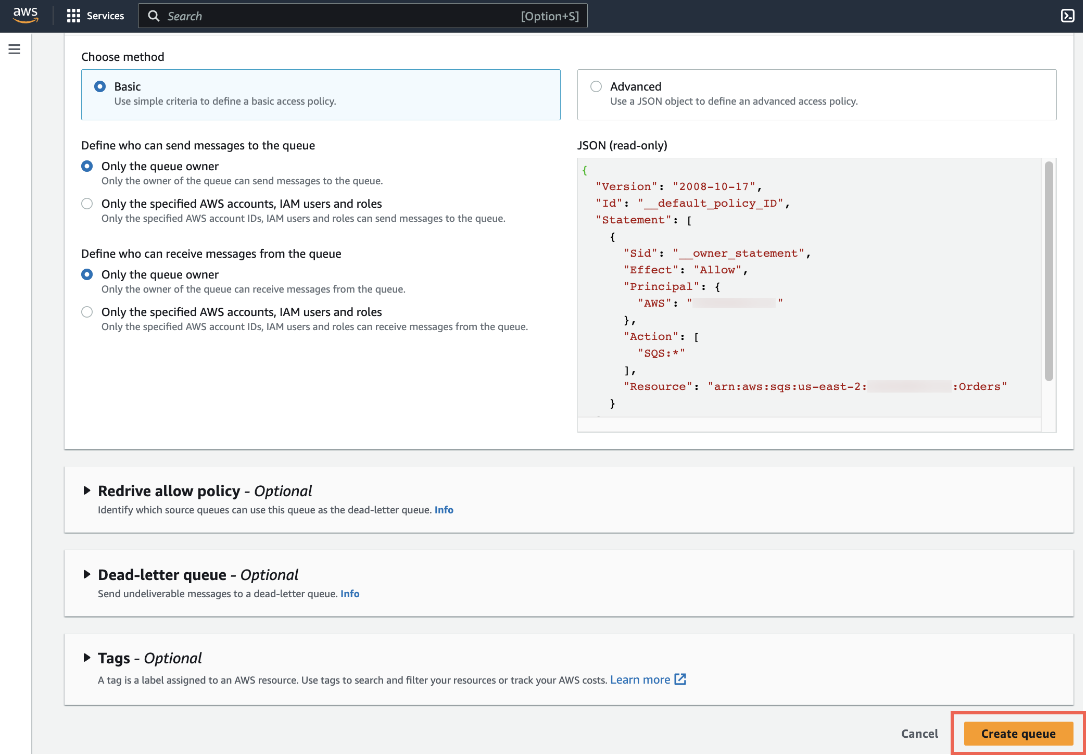Click the "__owner_statement" Sid value
The height and width of the screenshot is (756, 1086).
[738, 253]
